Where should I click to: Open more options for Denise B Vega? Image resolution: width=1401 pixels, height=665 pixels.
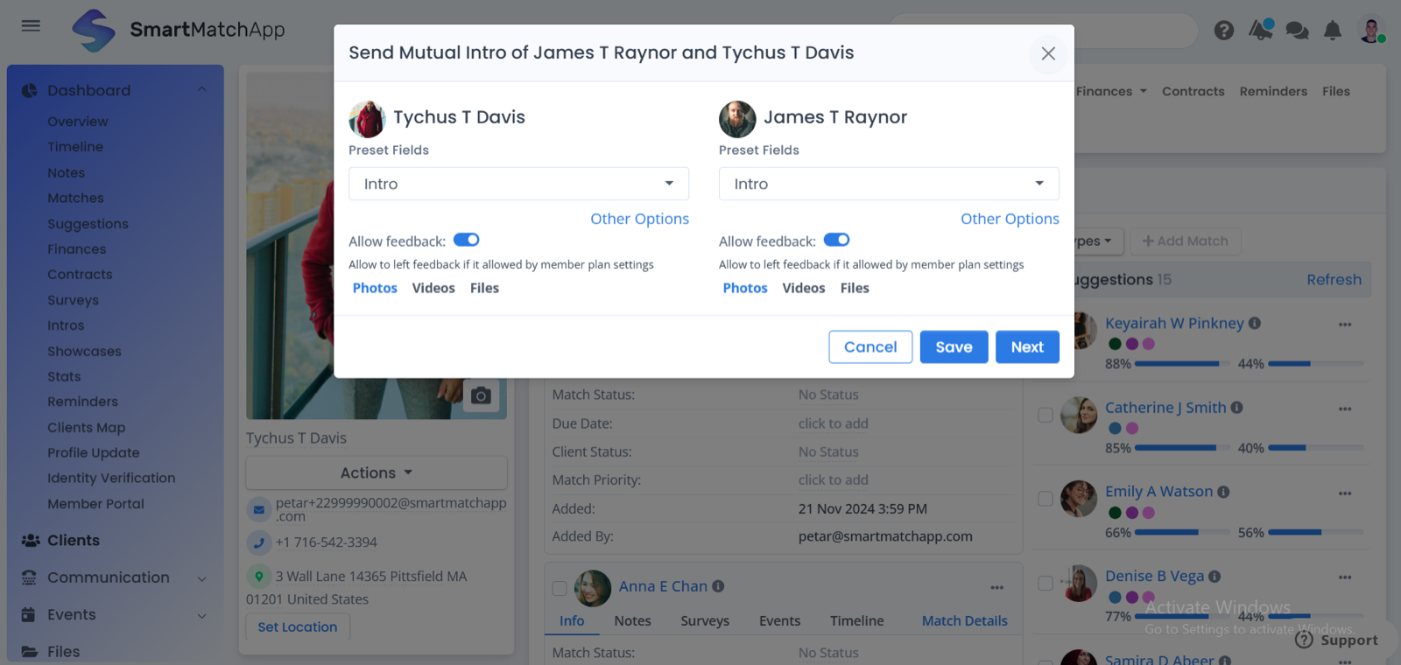[x=1345, y=577]
